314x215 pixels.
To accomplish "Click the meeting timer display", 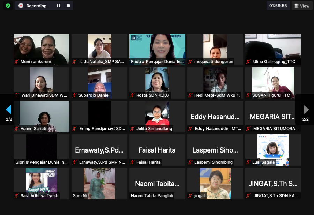I will coord(278,6).
